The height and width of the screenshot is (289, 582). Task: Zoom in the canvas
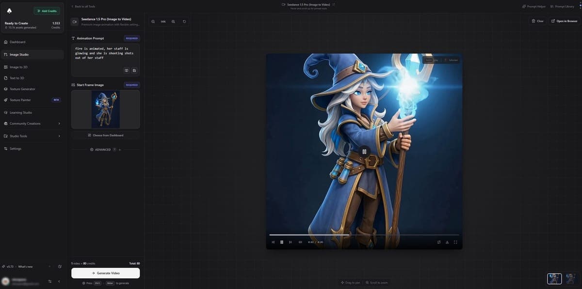(173, 22)
